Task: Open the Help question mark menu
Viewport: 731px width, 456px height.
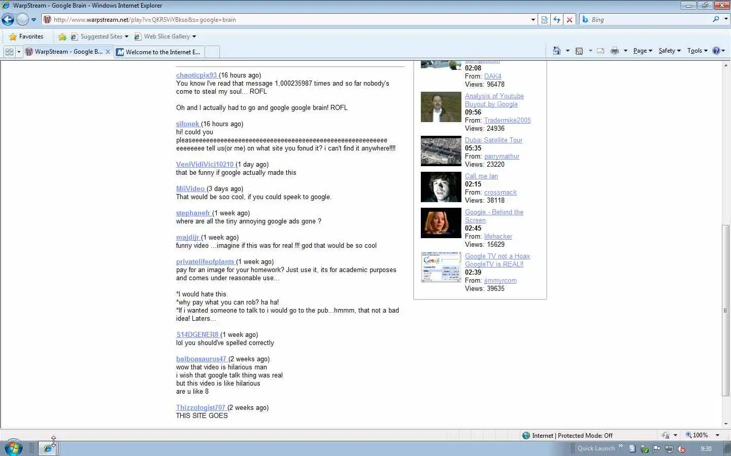Action: (x=718, y=51)
